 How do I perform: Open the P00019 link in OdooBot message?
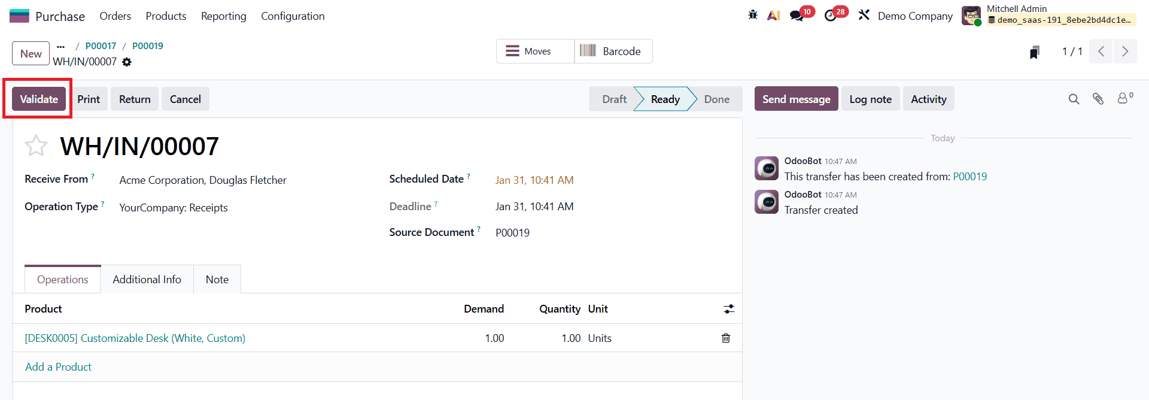click(969, 177)
